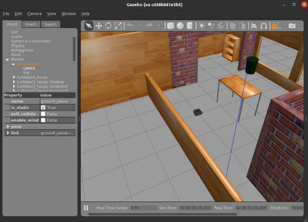Open the Camera menu

point(35,14)
